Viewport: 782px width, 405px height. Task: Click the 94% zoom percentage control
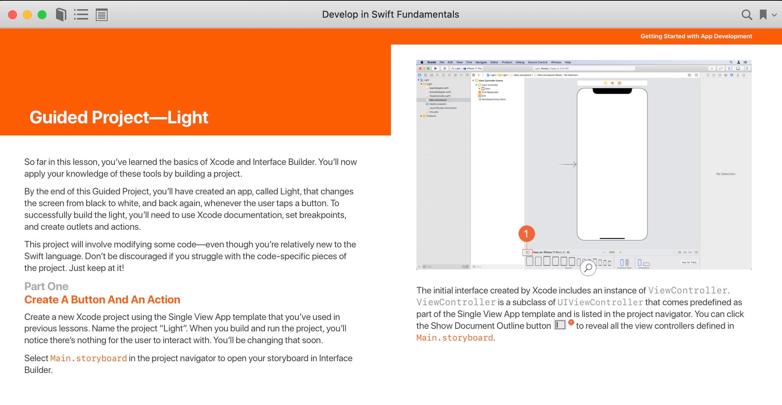(x=612, y=252)
